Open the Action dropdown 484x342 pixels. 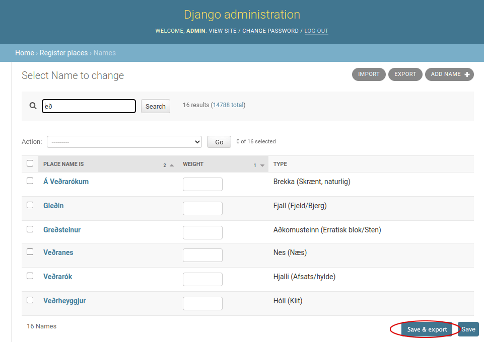[124, 142]
